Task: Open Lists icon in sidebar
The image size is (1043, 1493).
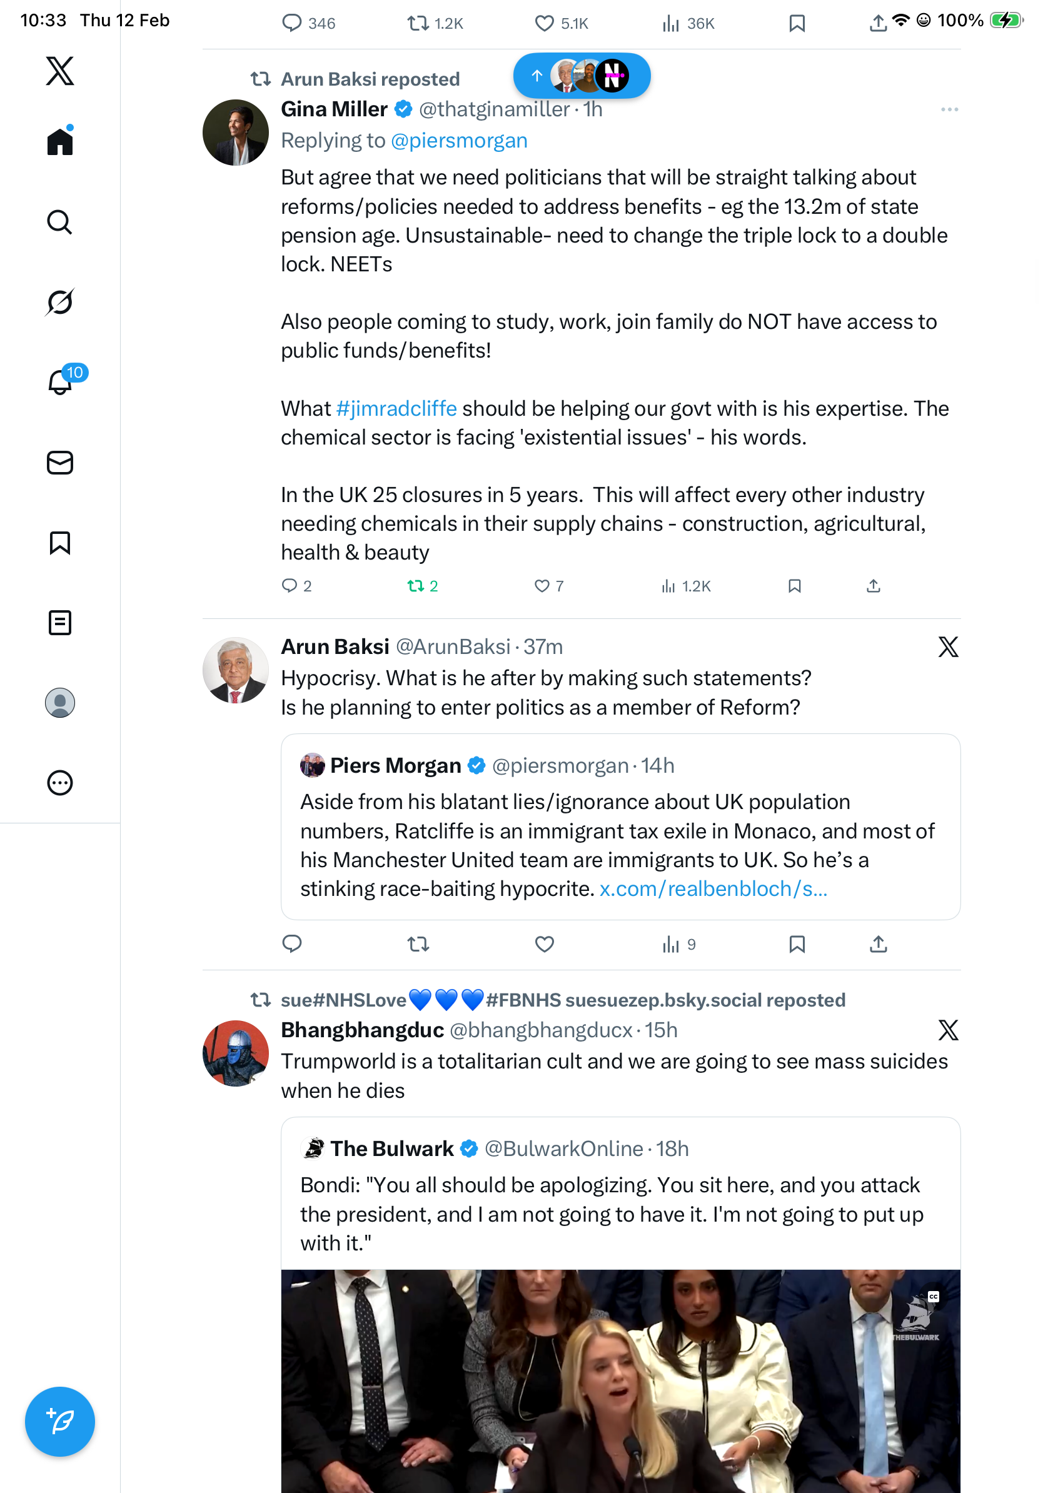Action: 59,623
